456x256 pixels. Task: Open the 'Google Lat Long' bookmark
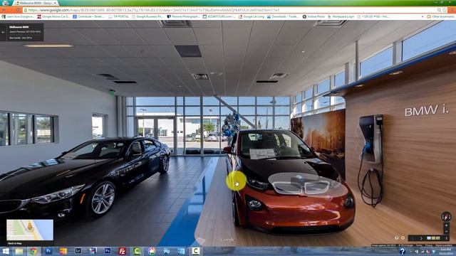click(x=252, y=16)
